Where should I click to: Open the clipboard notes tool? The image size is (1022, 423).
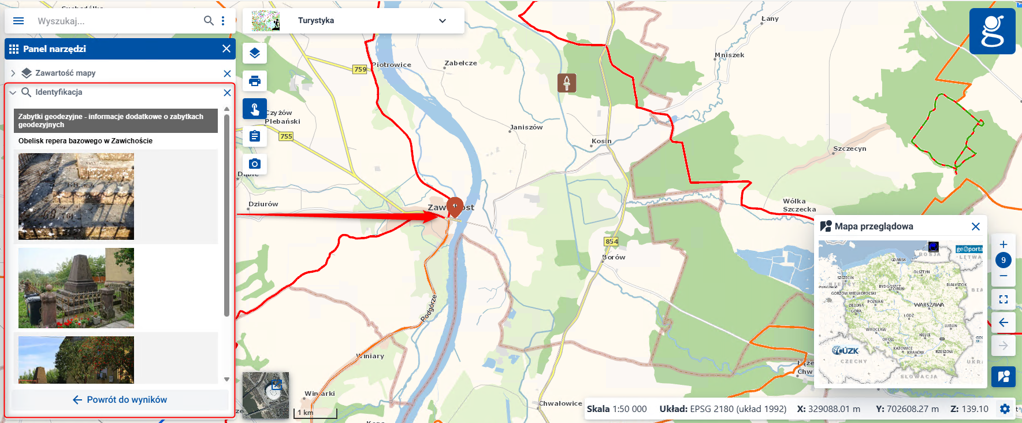pyautogui.click(x=255, y=136)
